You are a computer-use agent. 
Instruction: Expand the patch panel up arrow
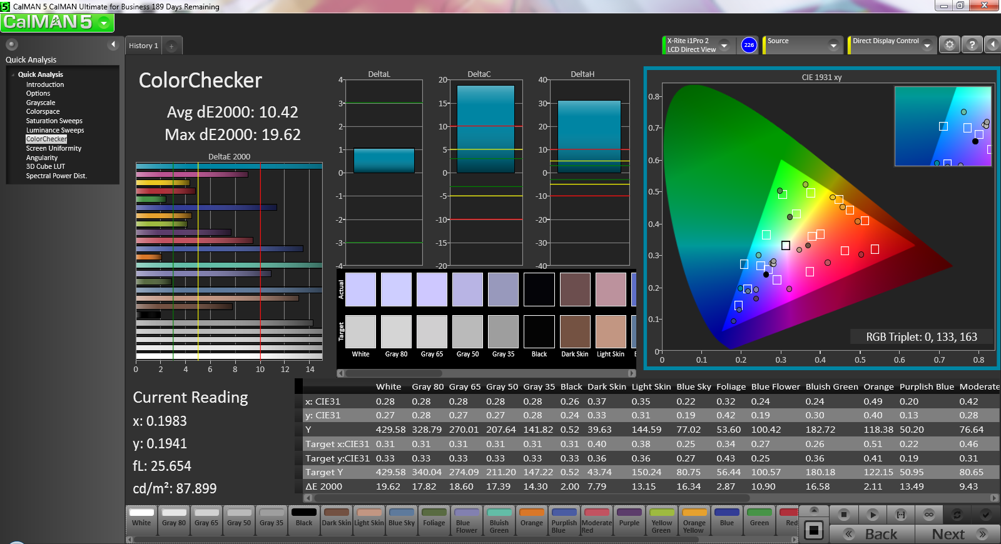[814, 511]
